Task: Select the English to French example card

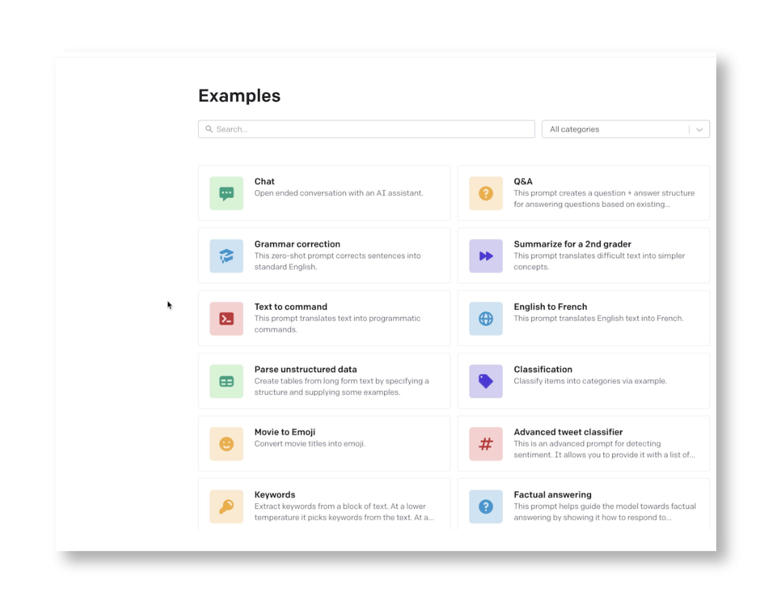Action: [x=583, y=318]
